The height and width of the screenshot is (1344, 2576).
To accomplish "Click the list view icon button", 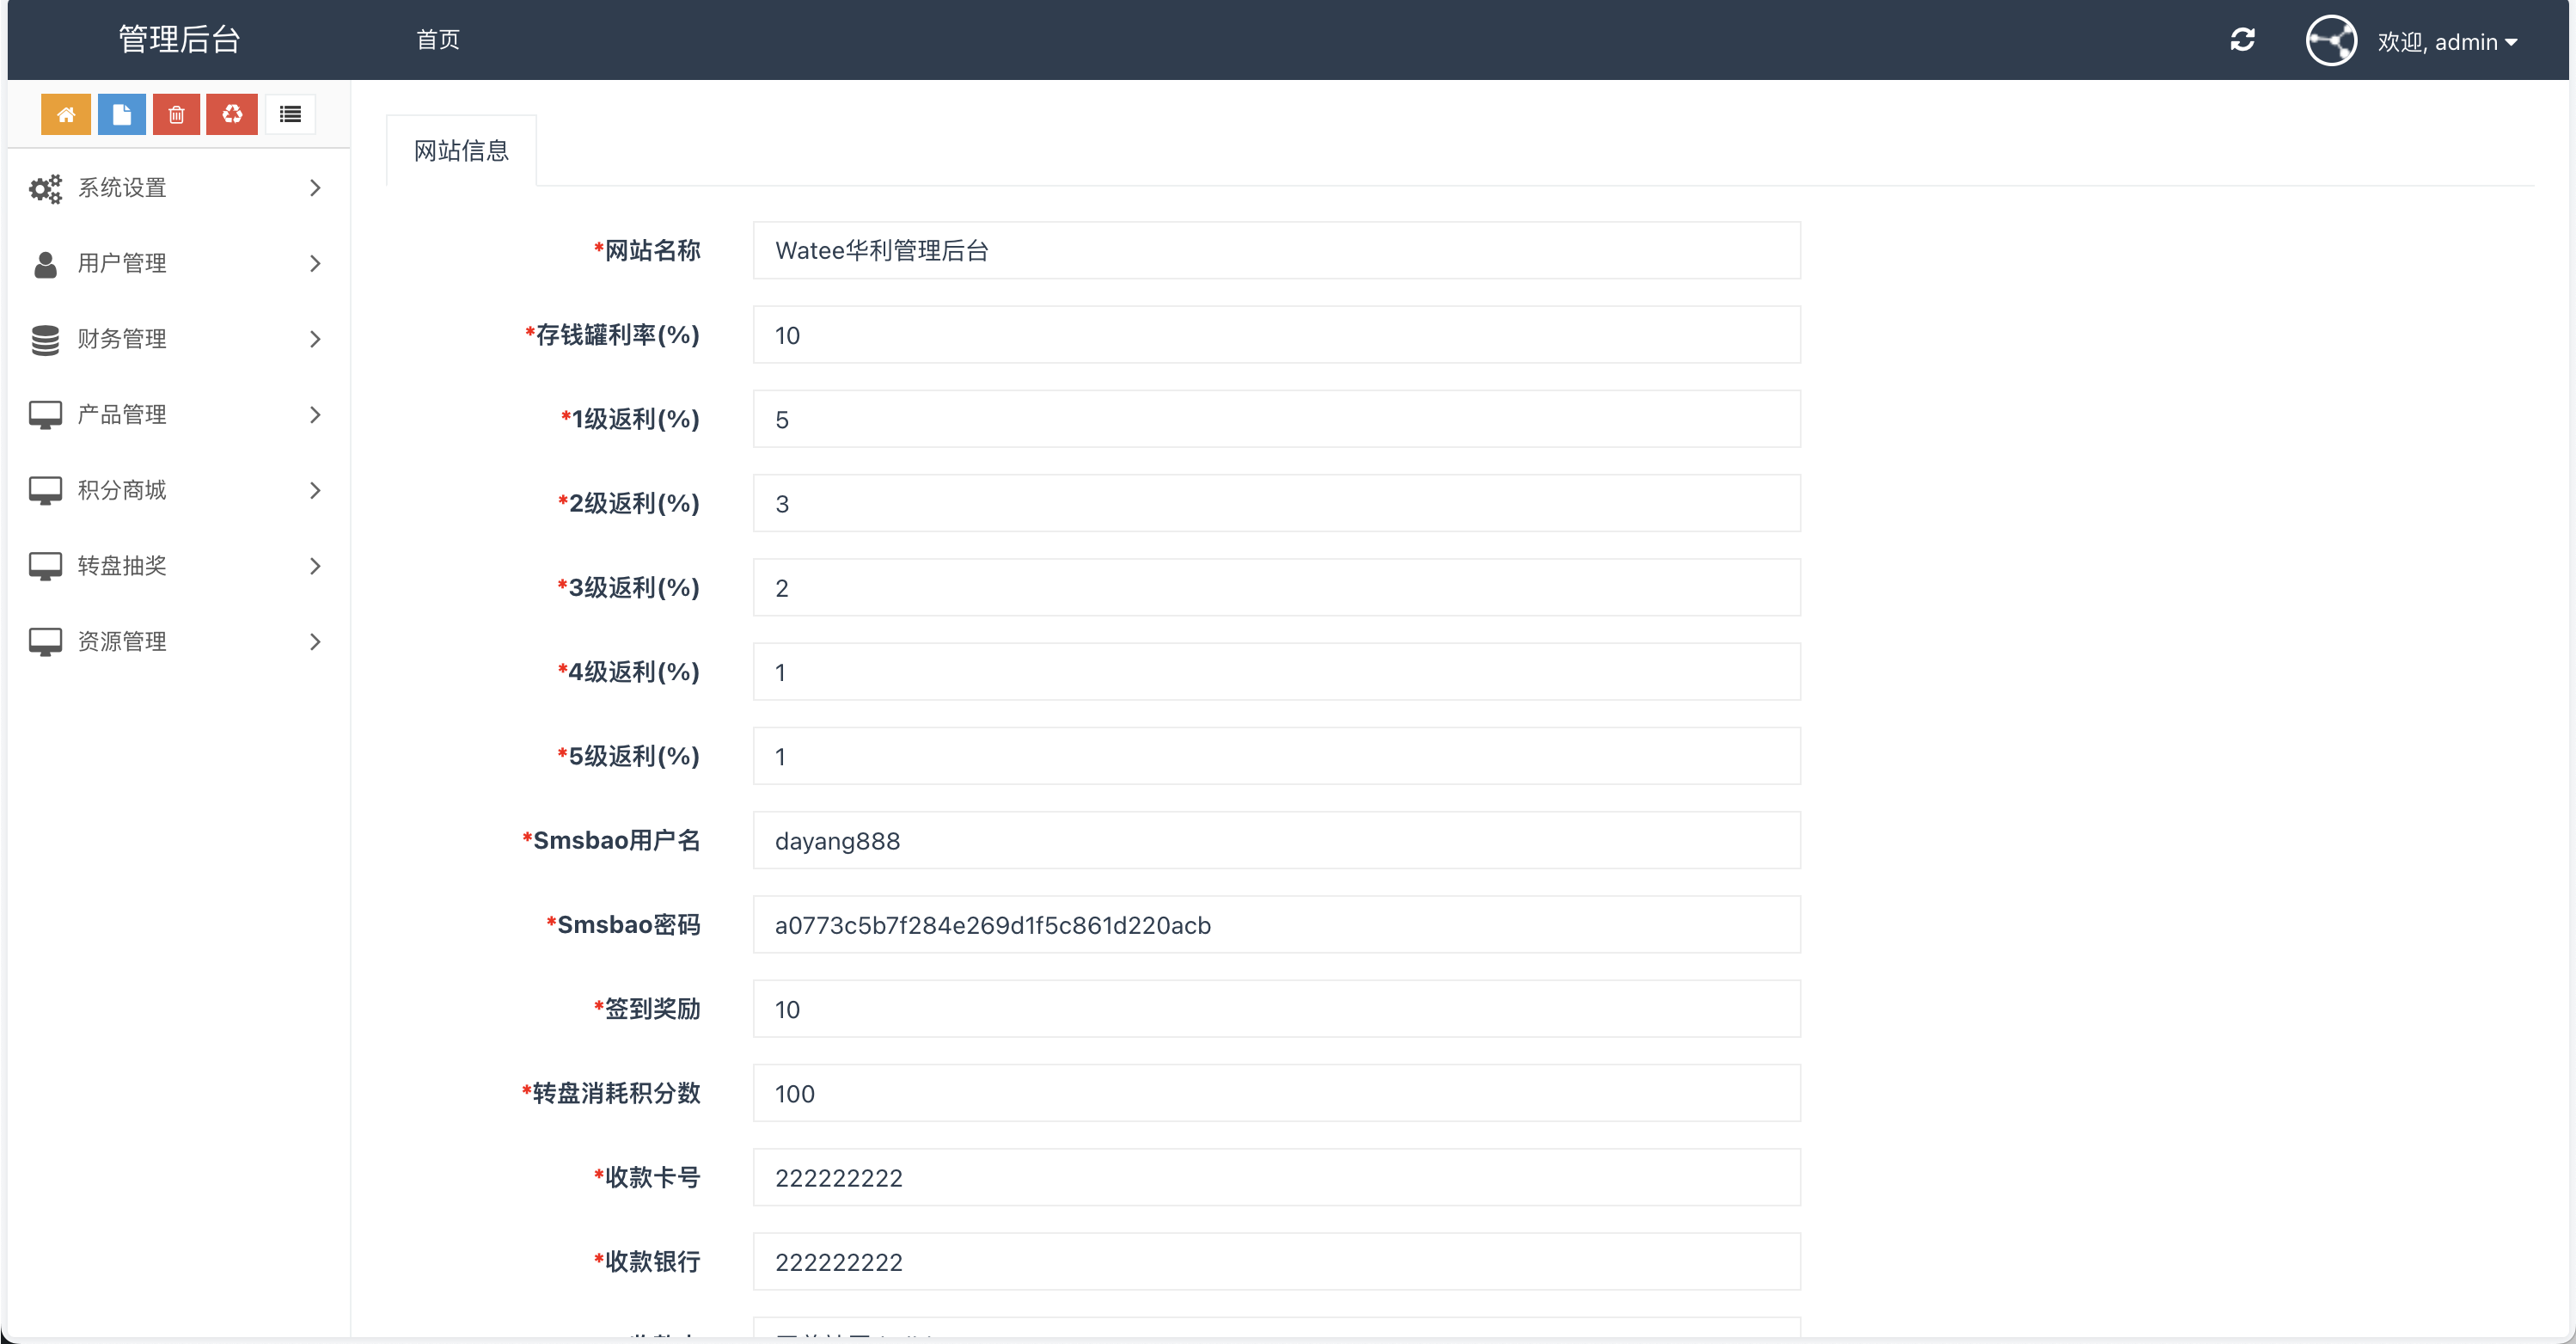I will 290,114.
